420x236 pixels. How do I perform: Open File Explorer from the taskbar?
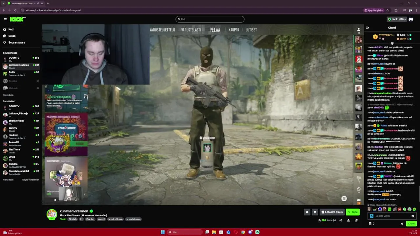[x=214, y=232]
